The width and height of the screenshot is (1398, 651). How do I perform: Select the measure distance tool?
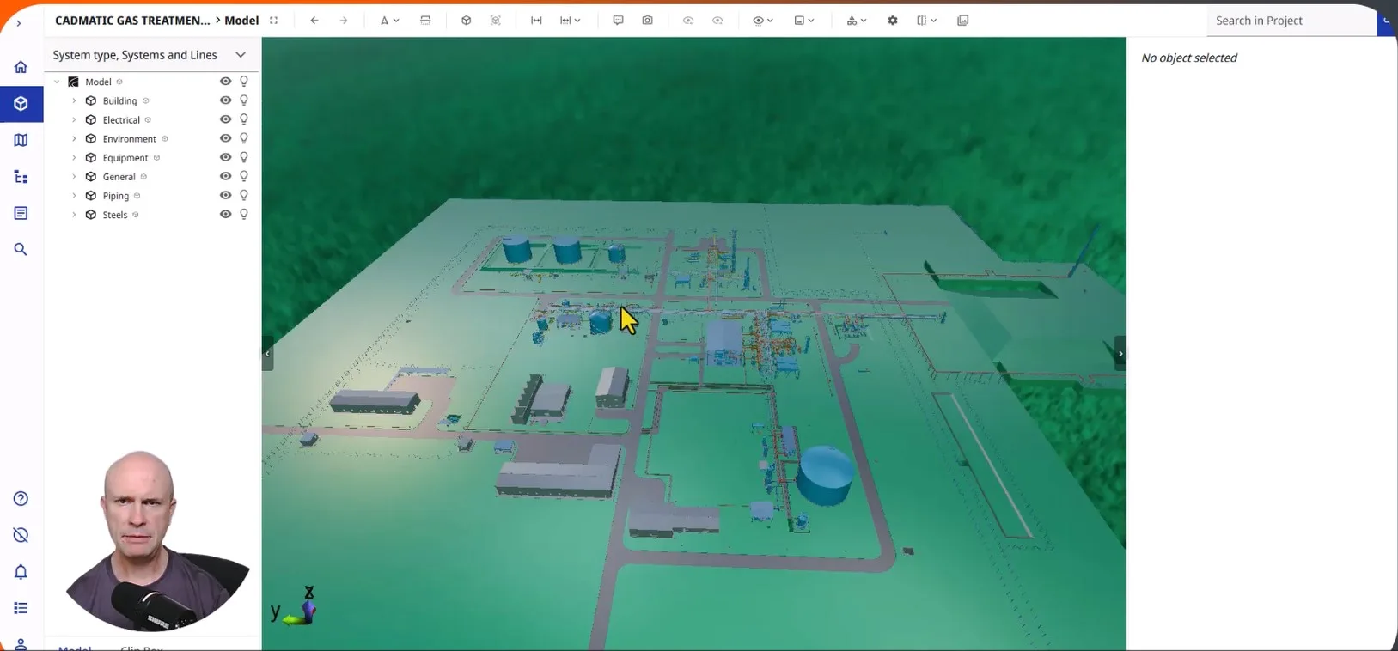click(x=536, y=21)
